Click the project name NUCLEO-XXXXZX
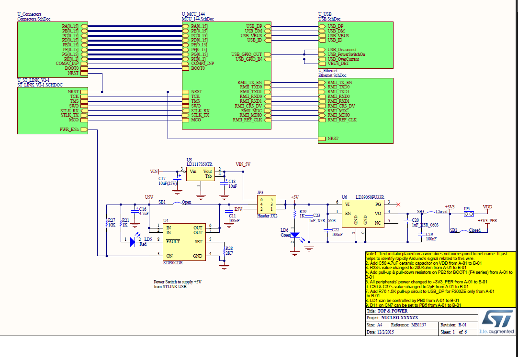Image resolution: width=518 pixels, height=357 pixels. point(400,318)
